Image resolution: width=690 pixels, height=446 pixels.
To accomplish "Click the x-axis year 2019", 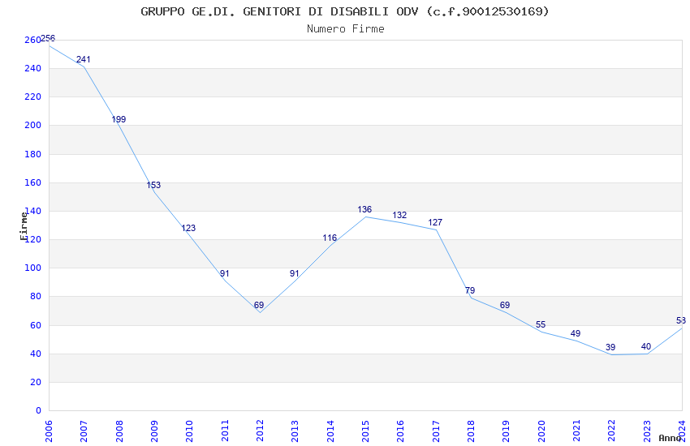I will click(x=506, y=431).
